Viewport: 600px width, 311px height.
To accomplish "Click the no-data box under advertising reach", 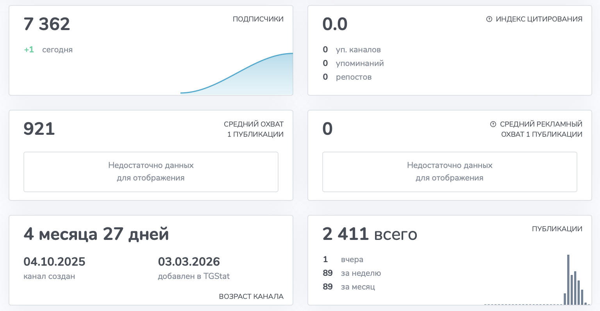I will coord(450,172).
